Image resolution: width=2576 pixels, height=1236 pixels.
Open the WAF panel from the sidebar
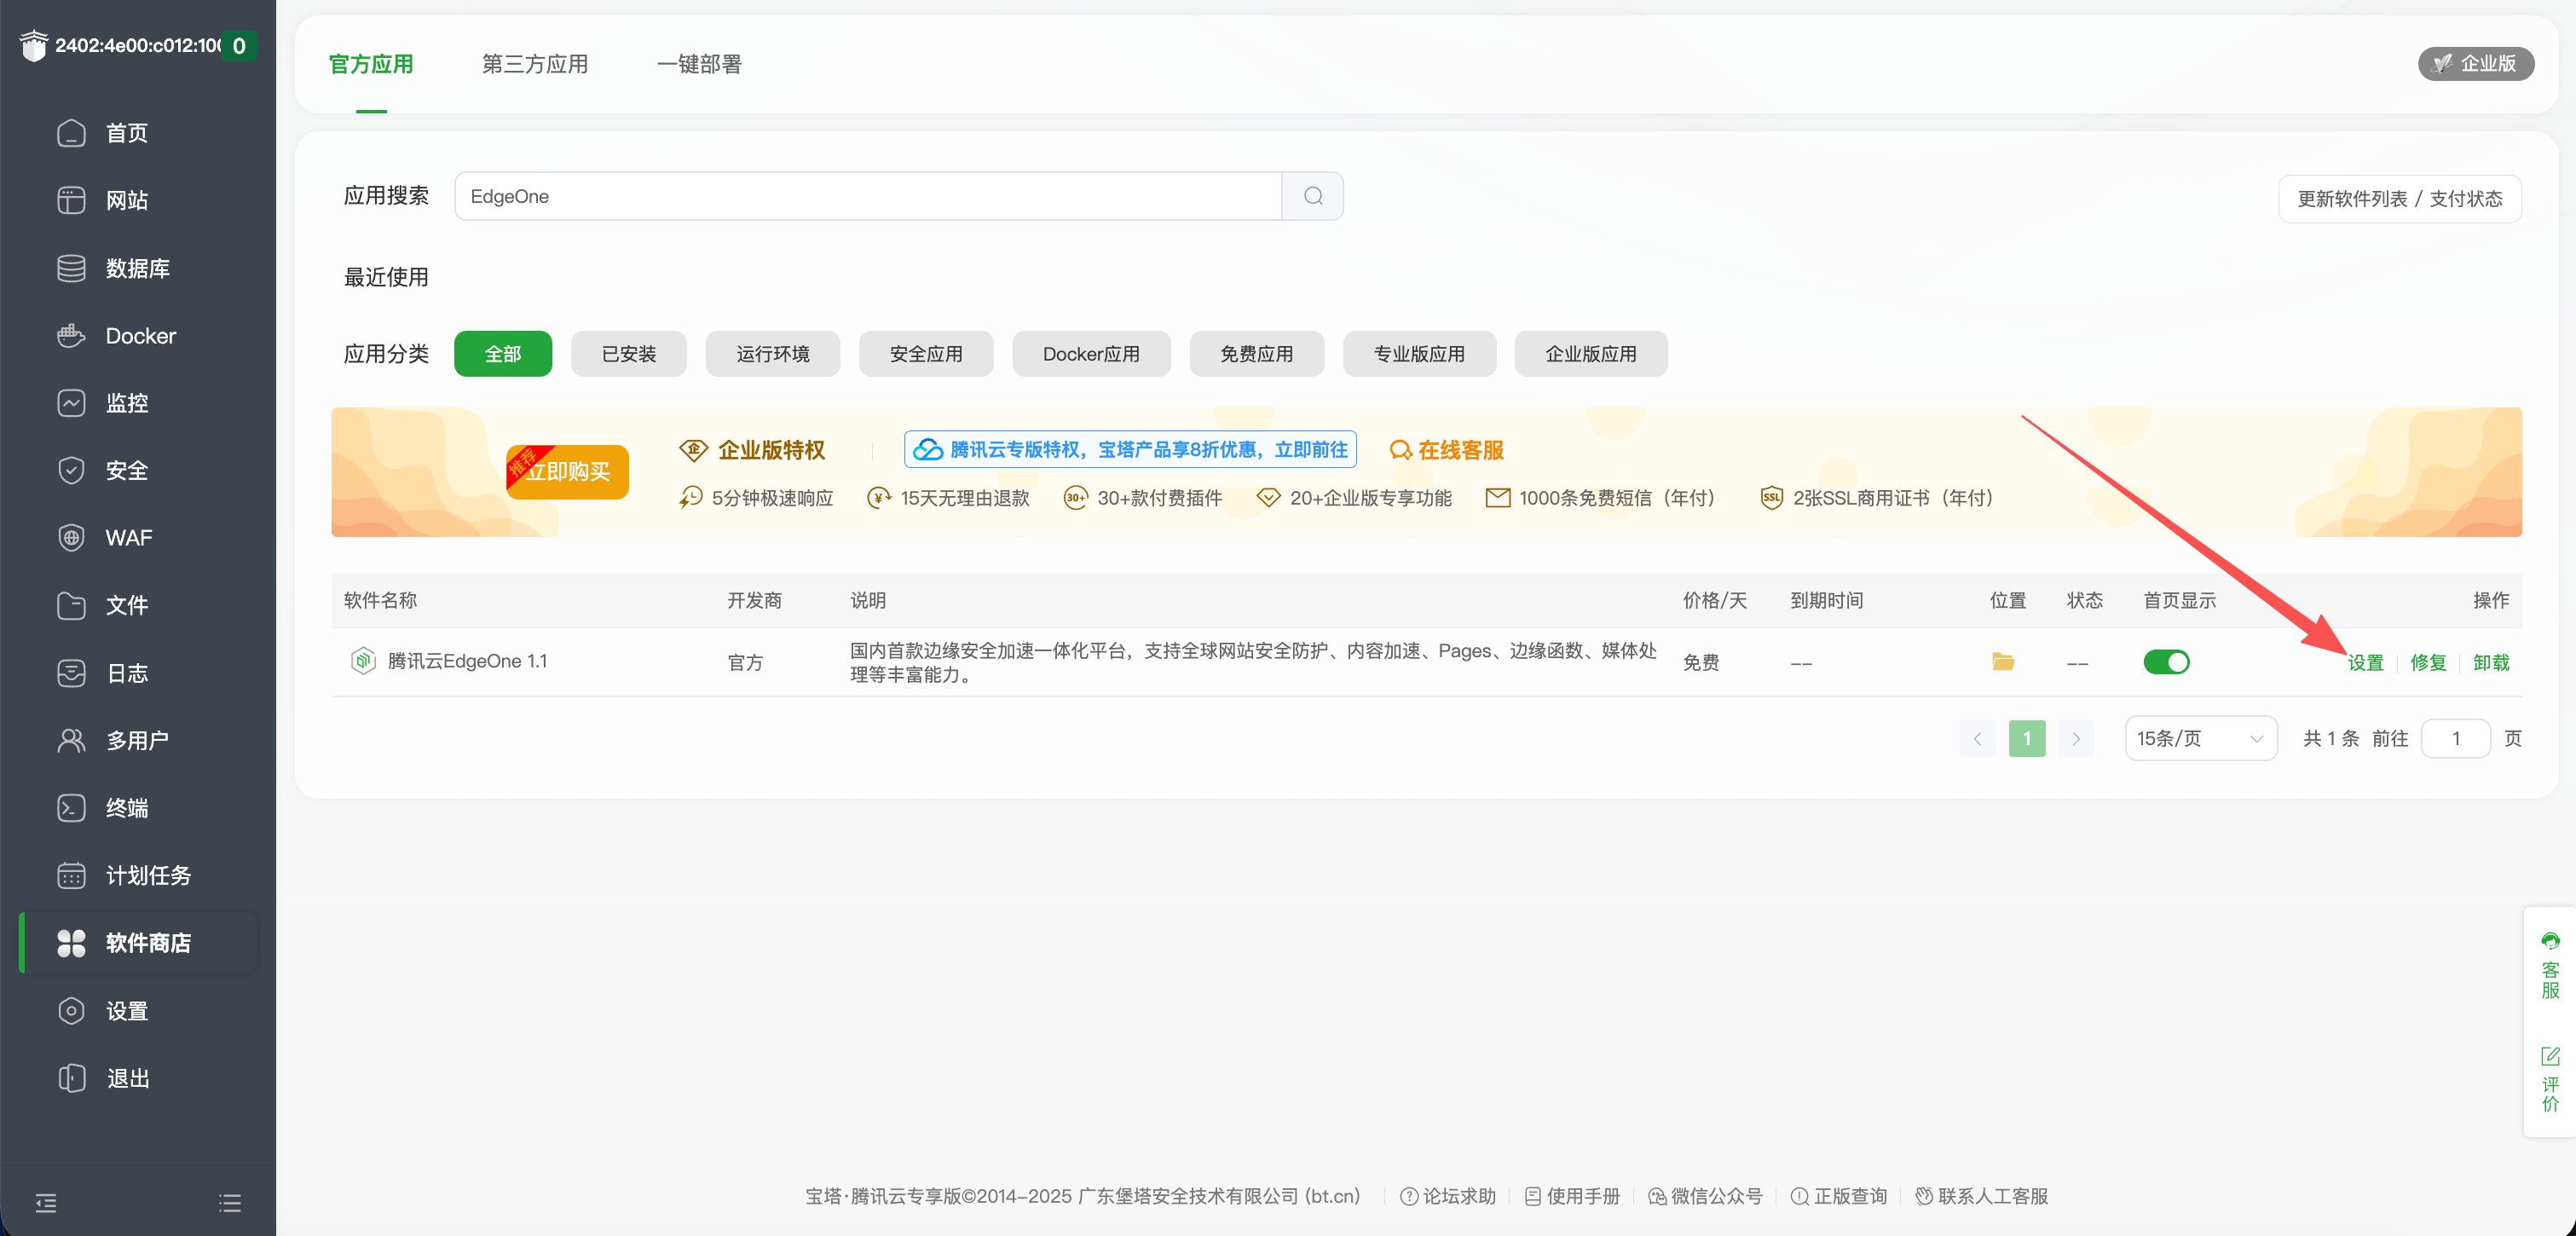click(x=128, y=537)
